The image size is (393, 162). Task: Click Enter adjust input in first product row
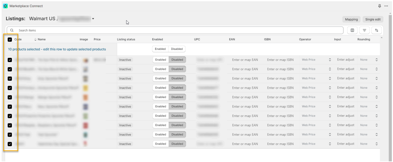(346, 60)
